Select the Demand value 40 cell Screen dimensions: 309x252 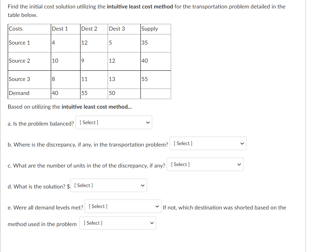point(55,93)
